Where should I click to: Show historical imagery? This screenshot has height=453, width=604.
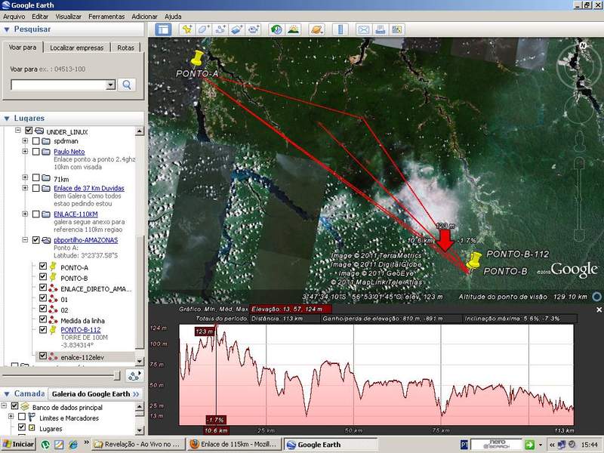click(276, 30)
